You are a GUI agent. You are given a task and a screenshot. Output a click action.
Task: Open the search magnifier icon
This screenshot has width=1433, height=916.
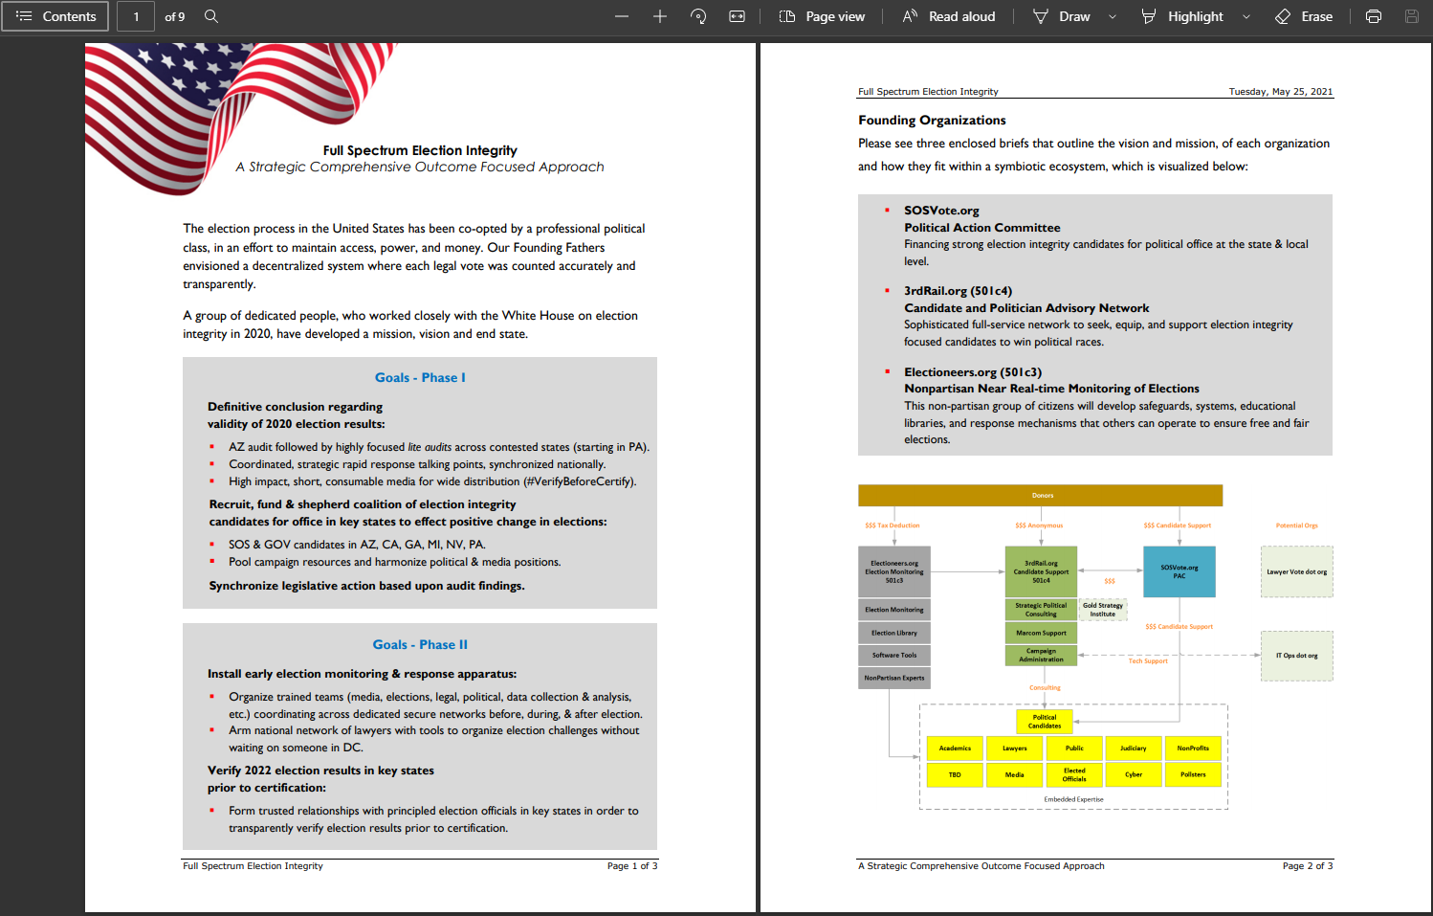coord(211,16)
